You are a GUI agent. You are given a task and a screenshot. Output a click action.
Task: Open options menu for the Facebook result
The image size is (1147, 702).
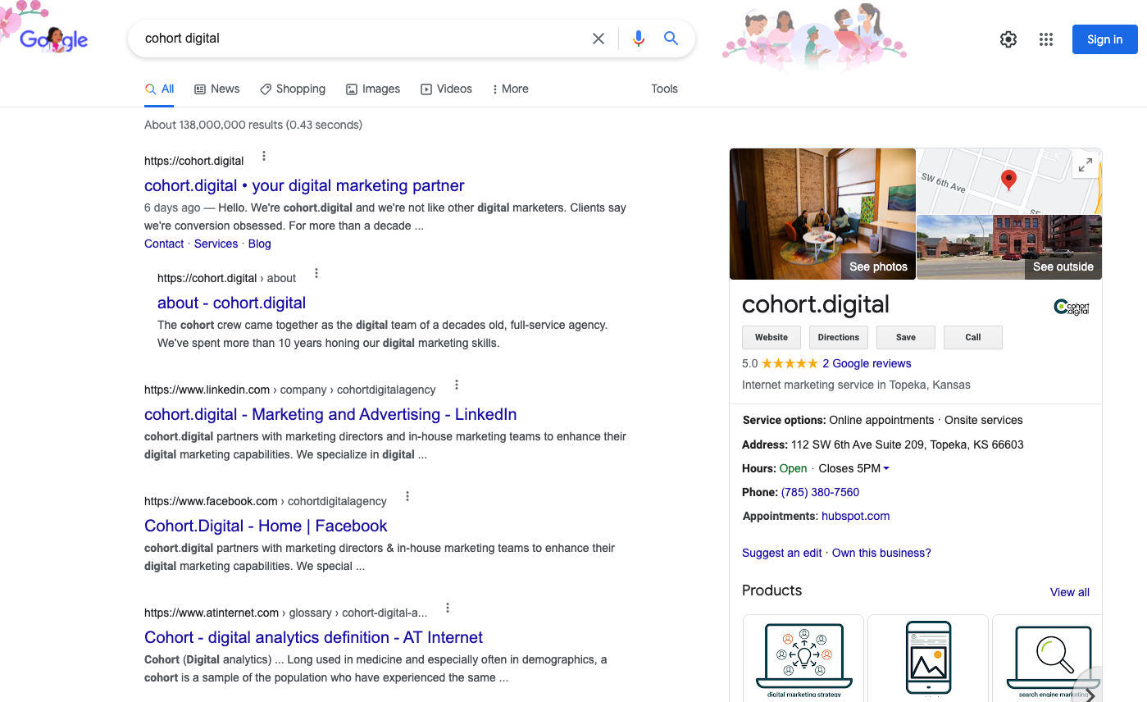tap(407, 496)
